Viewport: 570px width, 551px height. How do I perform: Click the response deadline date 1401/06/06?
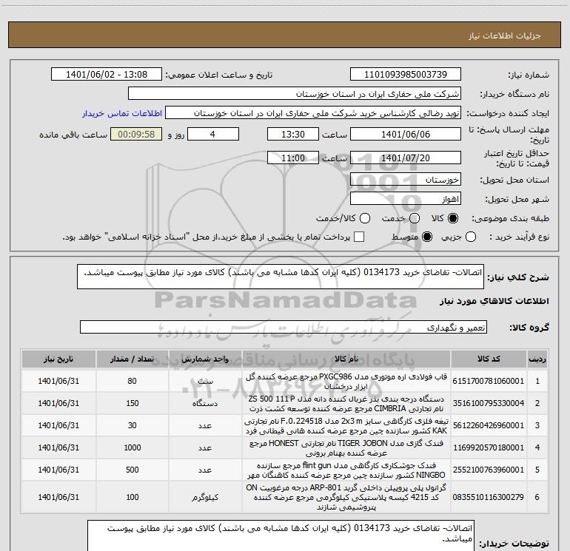point(406,134)
